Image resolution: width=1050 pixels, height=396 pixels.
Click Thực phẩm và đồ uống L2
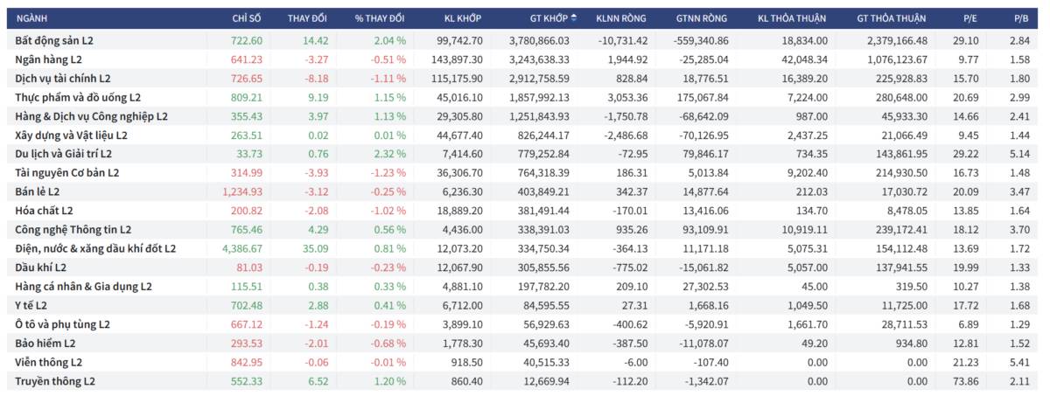click(x=78, y=97)
